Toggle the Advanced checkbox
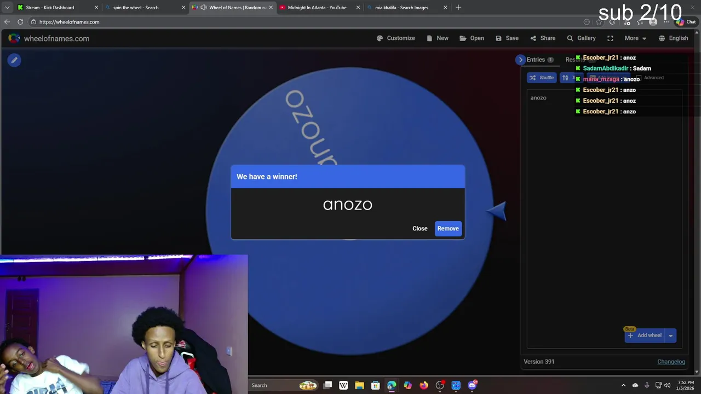The image size is (701, 394). [639, 78]
